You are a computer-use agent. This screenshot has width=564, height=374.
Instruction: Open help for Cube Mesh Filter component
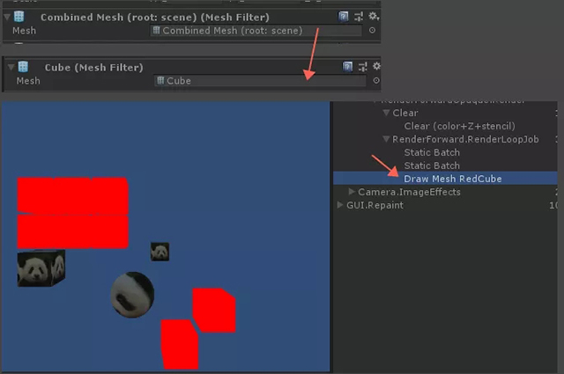pos(347,66)
